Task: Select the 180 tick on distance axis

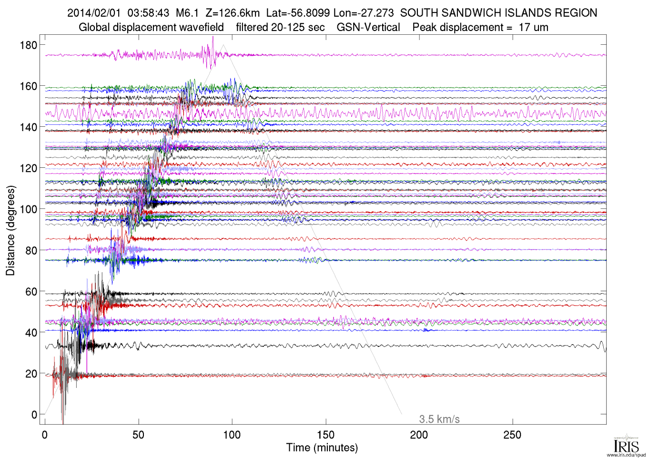Action: (28, 45)
